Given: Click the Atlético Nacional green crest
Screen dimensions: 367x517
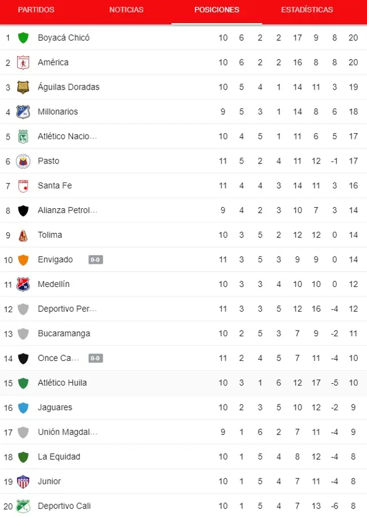Looking at the screenshot, I should (23, 137).
